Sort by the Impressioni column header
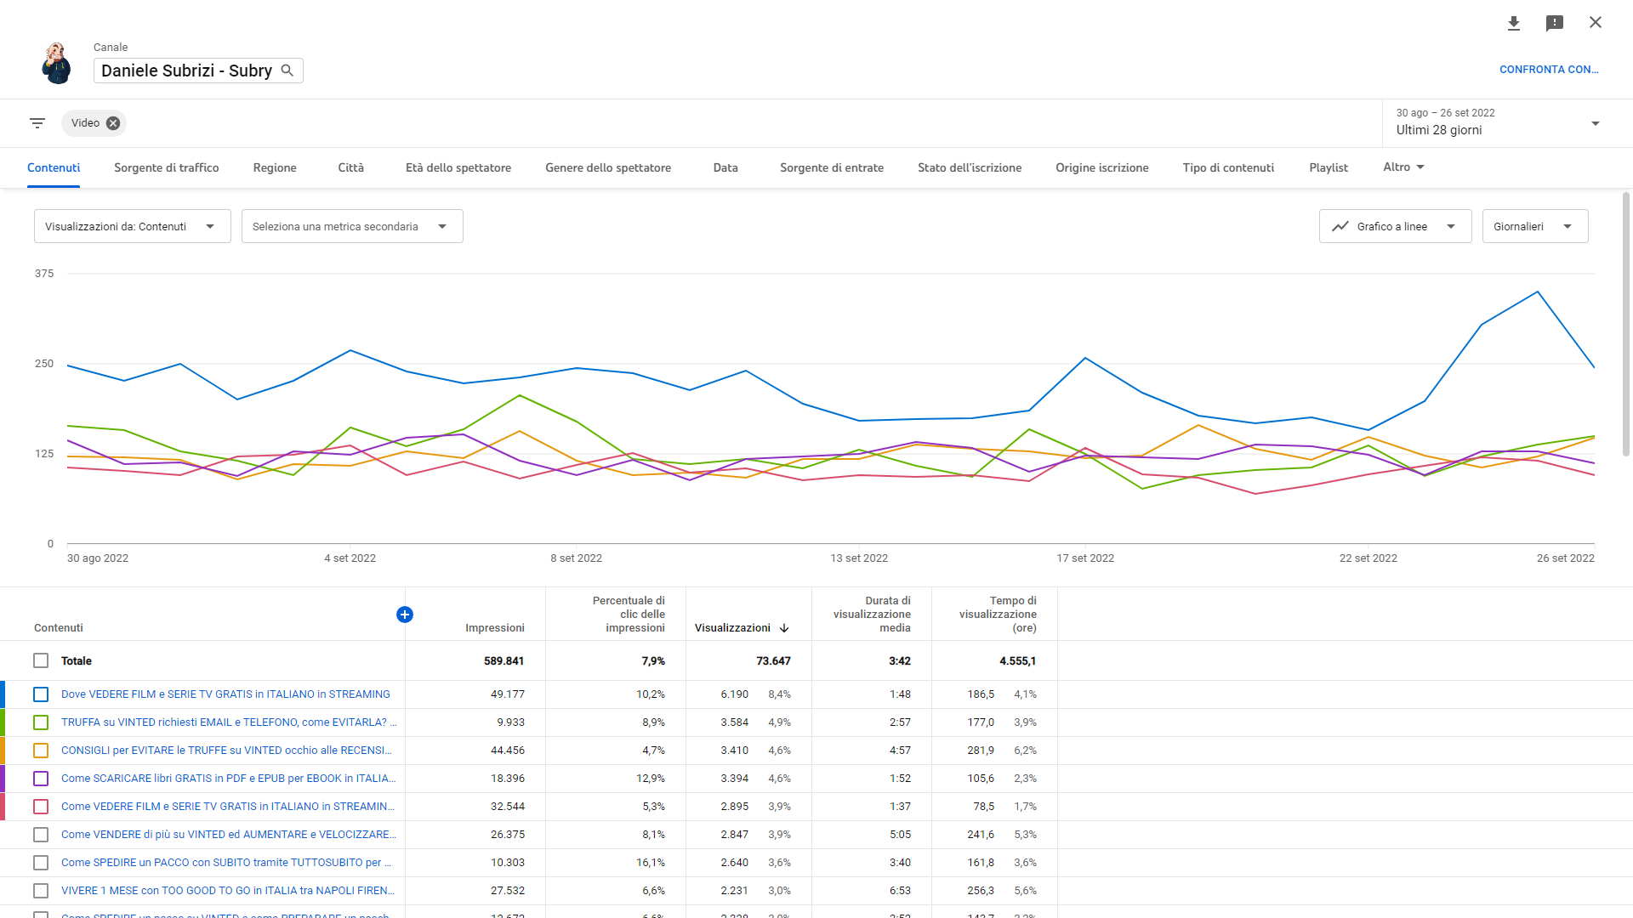 (495, 628)
